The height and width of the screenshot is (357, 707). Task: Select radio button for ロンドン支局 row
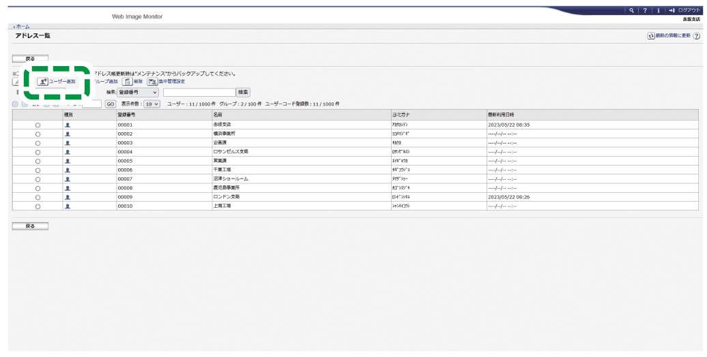[38, 196]
